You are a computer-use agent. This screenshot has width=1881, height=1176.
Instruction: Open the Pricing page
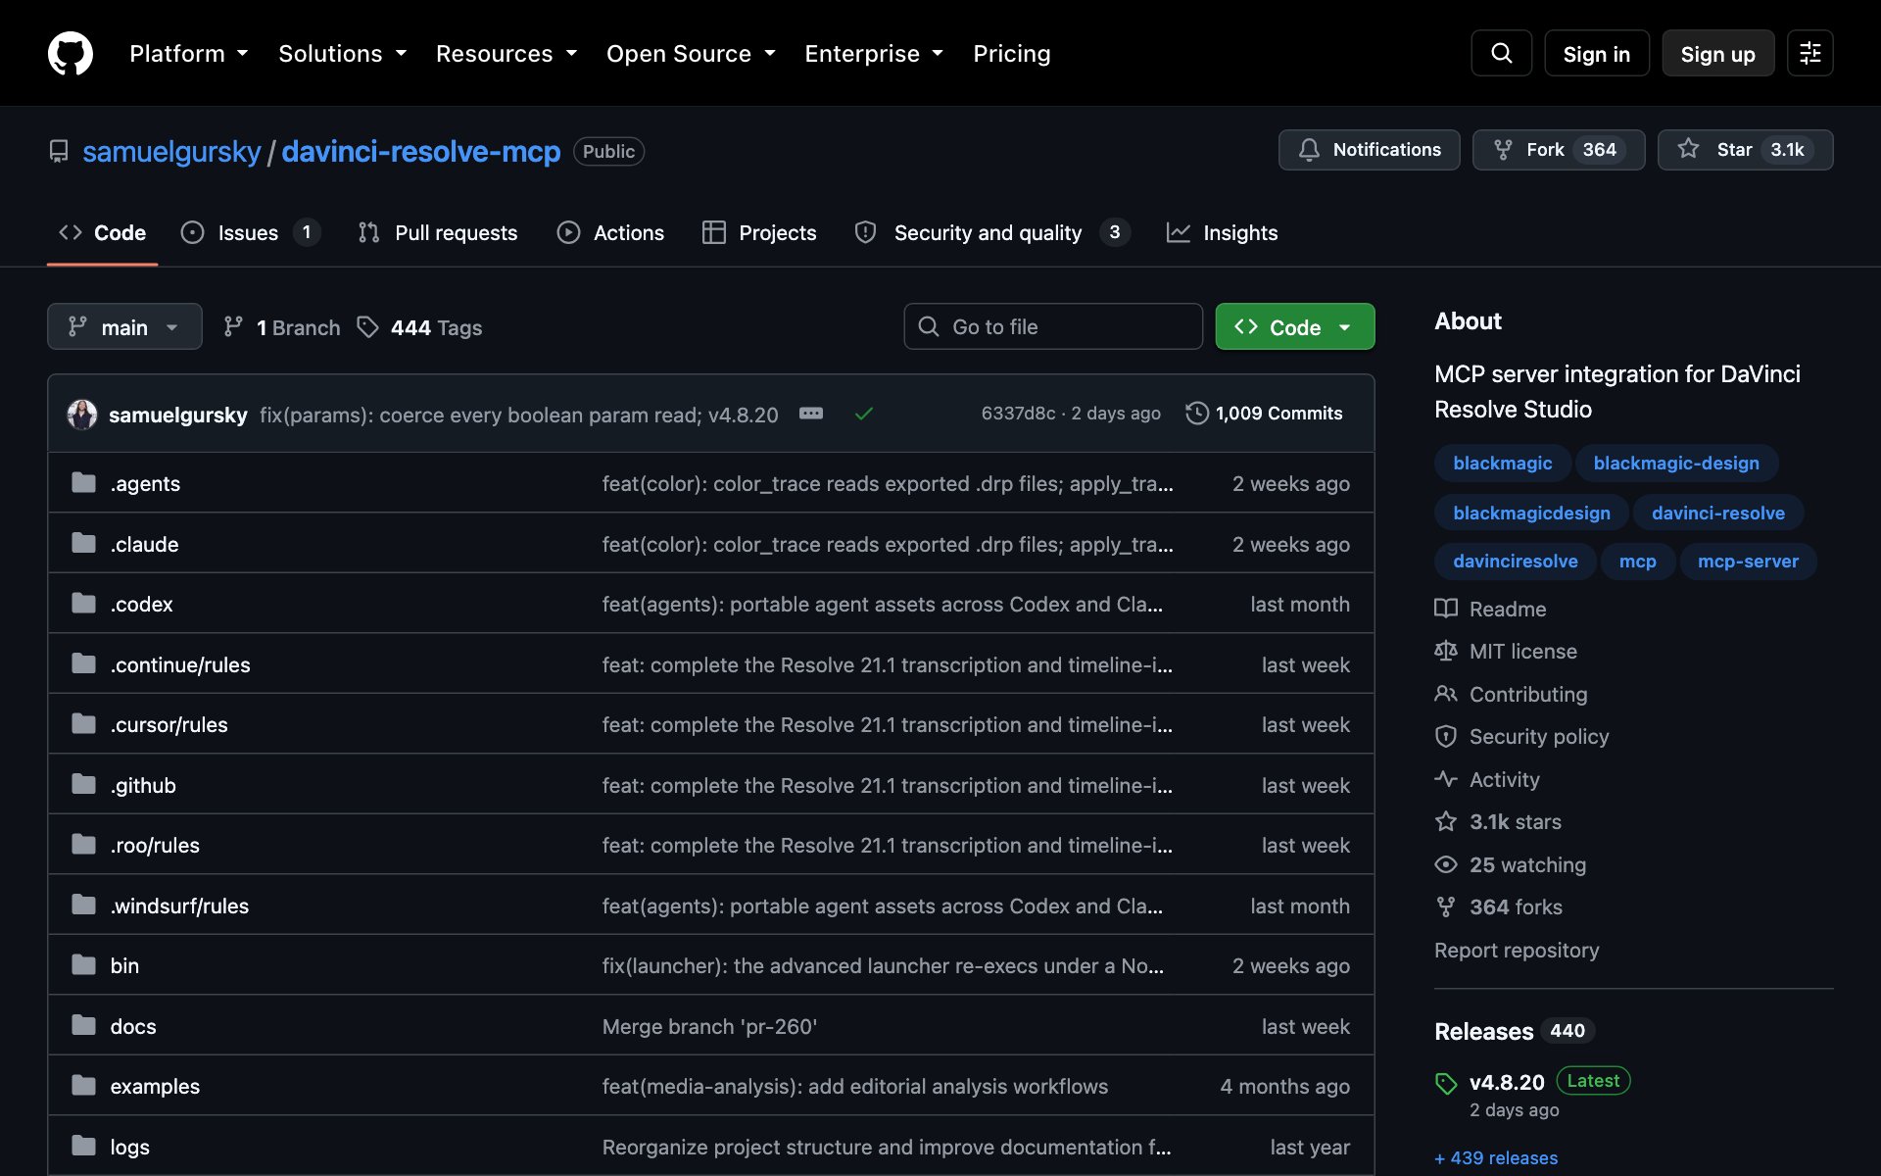[x=1011, y=53]
